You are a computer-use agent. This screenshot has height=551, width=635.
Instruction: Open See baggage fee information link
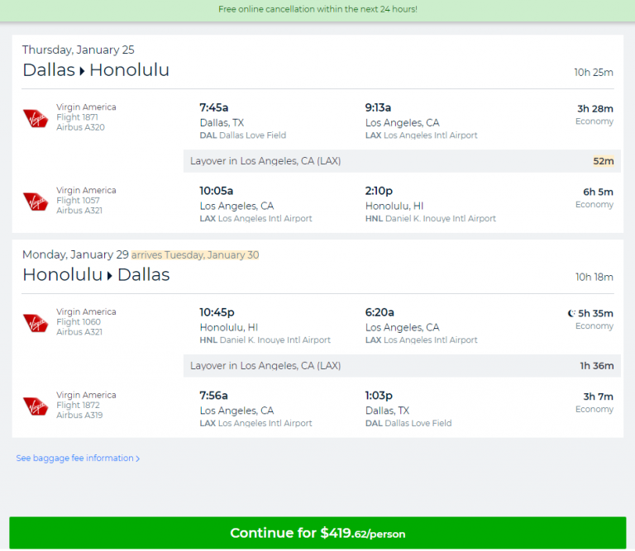pyautogui.click(x=78, y=458)
